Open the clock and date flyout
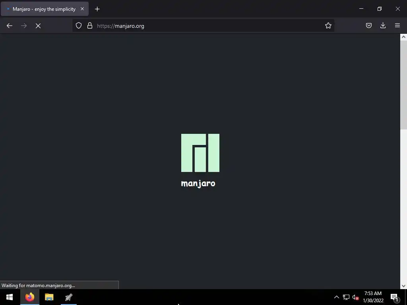The width and height of the screenshot is (407, 305). click(x=373, y=297)
